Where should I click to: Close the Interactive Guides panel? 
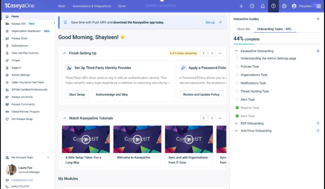pos(318,19)
